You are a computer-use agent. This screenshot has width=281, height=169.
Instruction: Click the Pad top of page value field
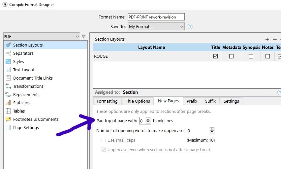click(x=143, y=121)
